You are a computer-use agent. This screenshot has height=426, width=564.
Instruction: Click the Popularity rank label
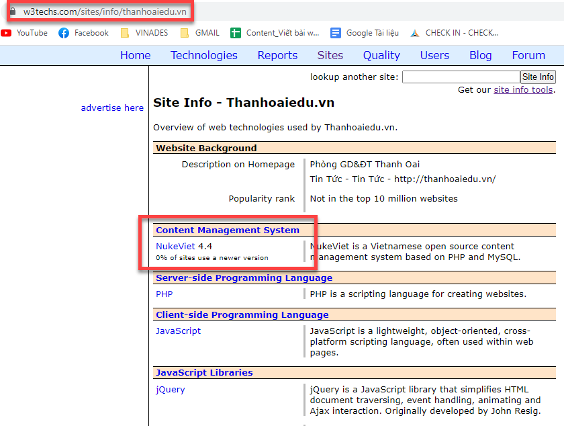261,198
